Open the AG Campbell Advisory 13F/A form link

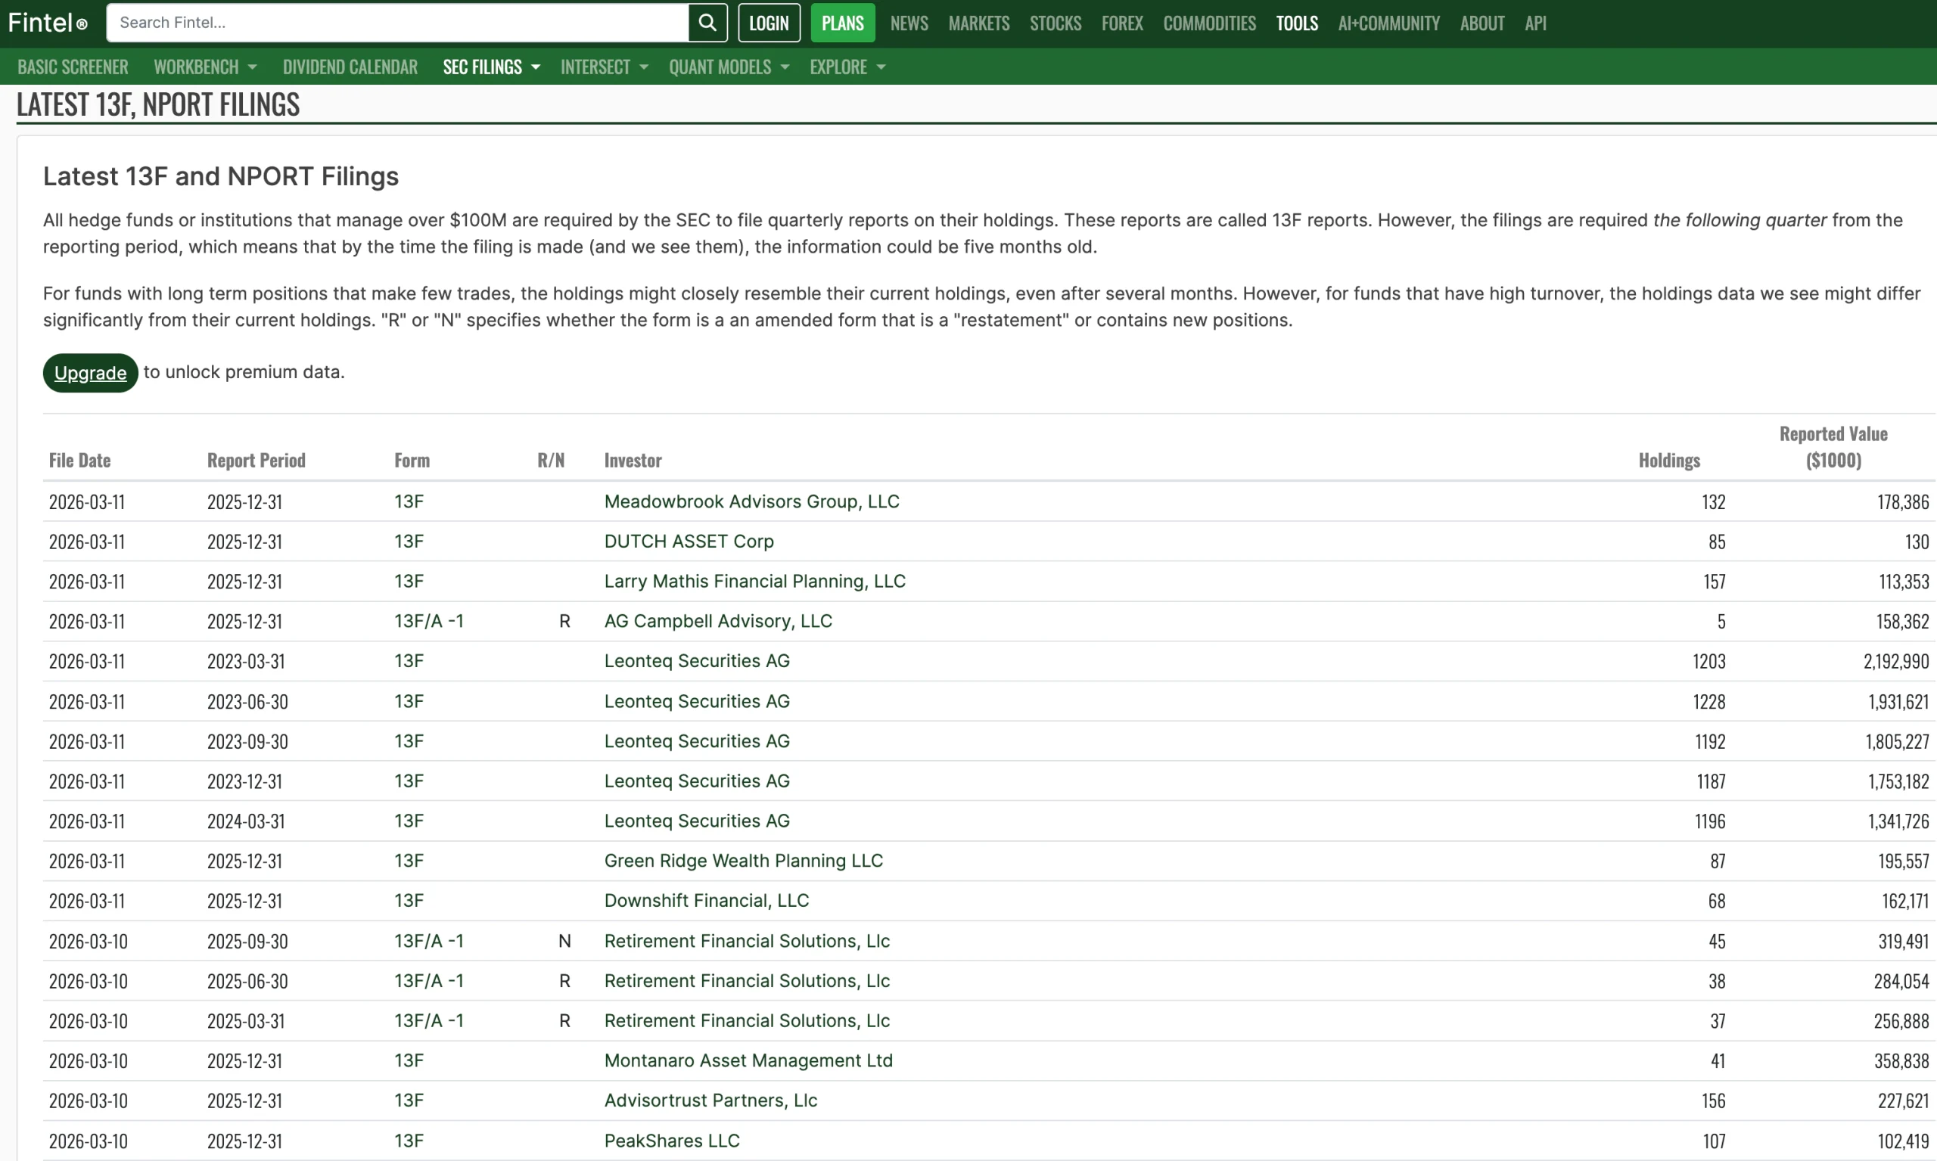coord(428,621)
